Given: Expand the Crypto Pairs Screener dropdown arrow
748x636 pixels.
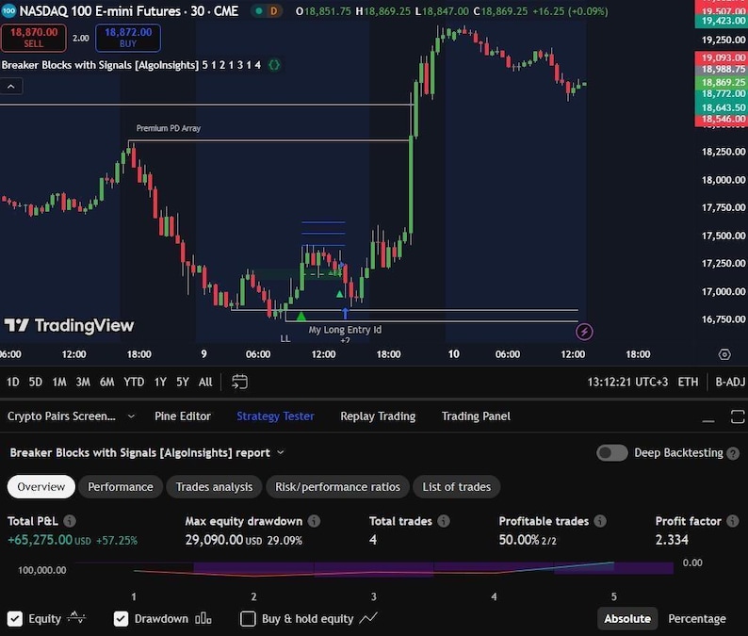Looking at the screenshot, I should (131, 416).
